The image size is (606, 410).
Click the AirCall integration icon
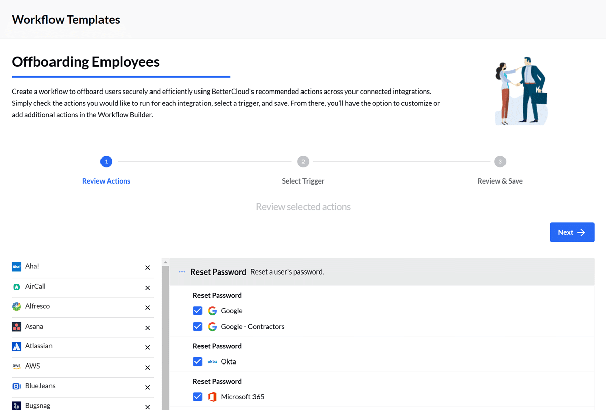coord(16,287)
